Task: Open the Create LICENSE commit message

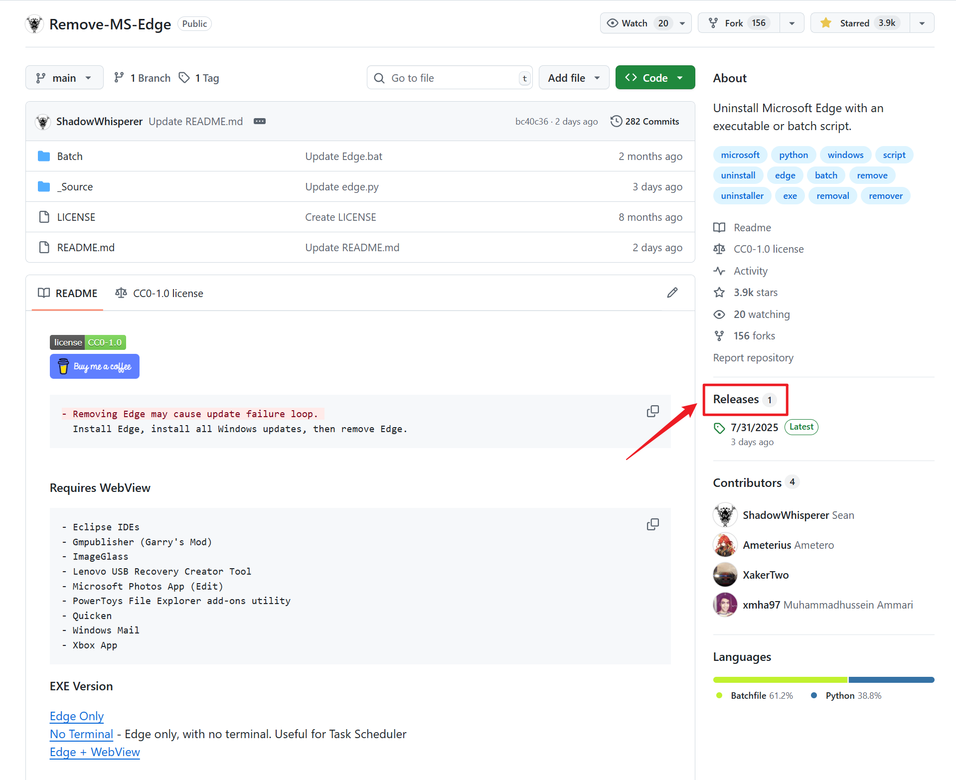Action: tap(341, 217)
